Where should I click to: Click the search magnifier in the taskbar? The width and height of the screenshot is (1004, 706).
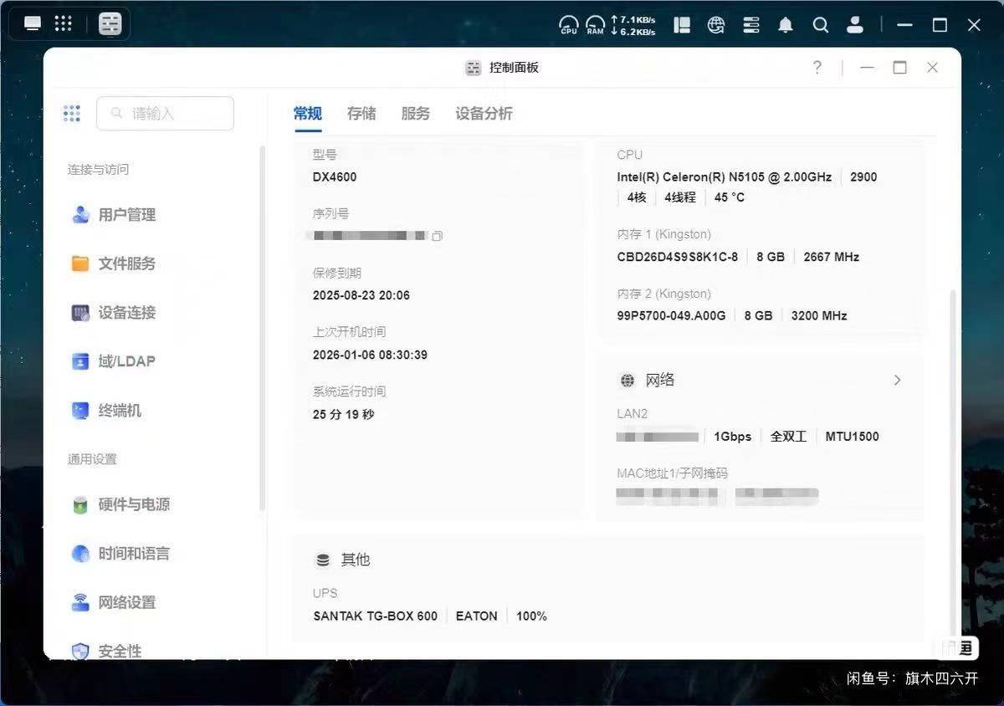pyautogui.click(x=820, y=25)
